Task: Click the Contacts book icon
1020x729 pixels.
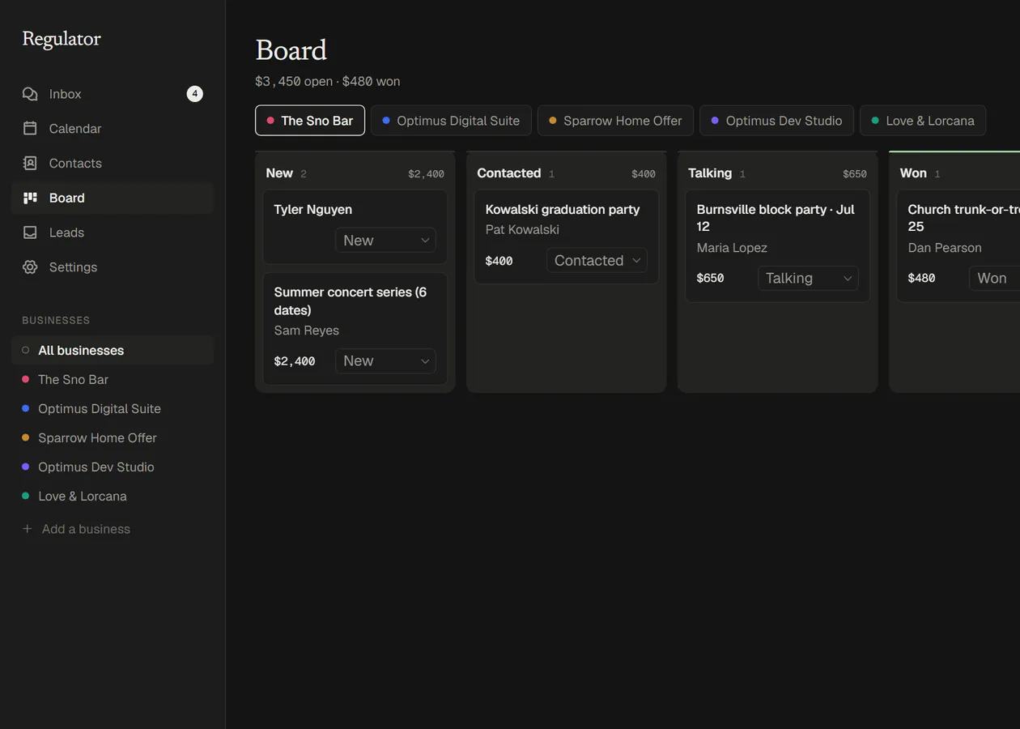Action: click(x=30, y=163)
